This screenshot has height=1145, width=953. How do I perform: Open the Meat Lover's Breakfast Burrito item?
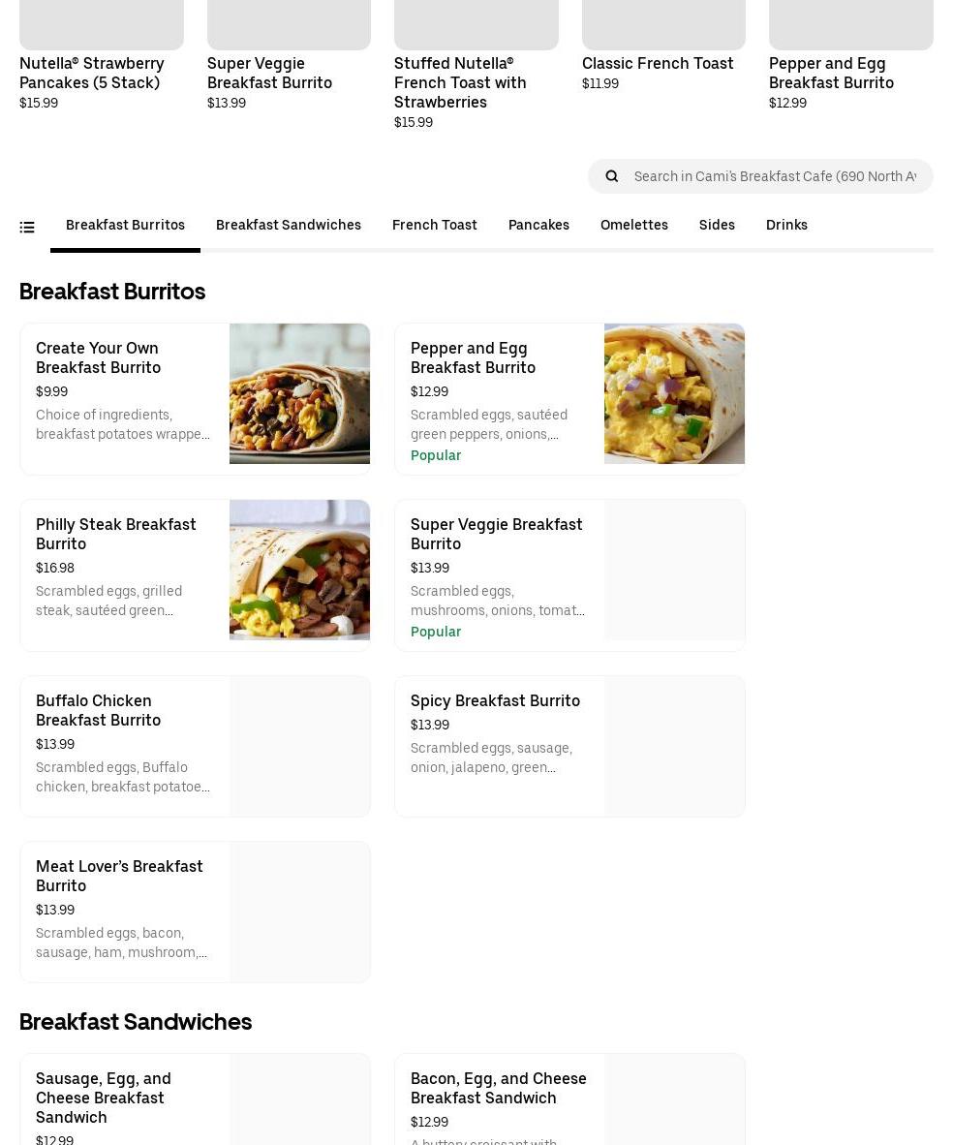[x=119, y=876]
